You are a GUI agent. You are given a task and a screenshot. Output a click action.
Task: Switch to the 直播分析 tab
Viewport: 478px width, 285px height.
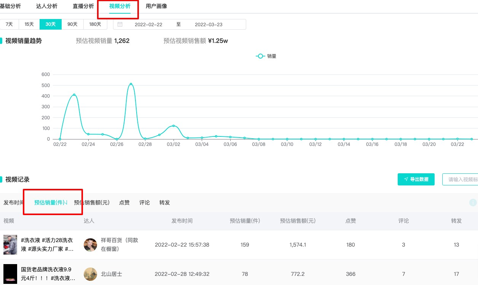[x=83, y=6]
